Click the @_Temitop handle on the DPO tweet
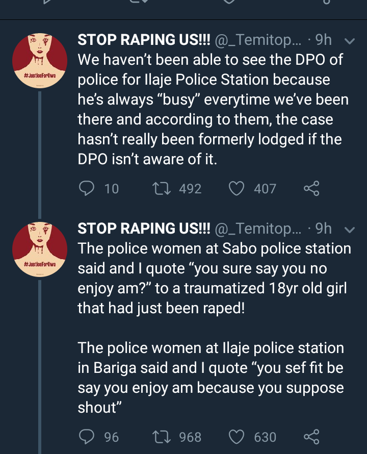Viewport: 367px width, 454px height. (260, 40)
